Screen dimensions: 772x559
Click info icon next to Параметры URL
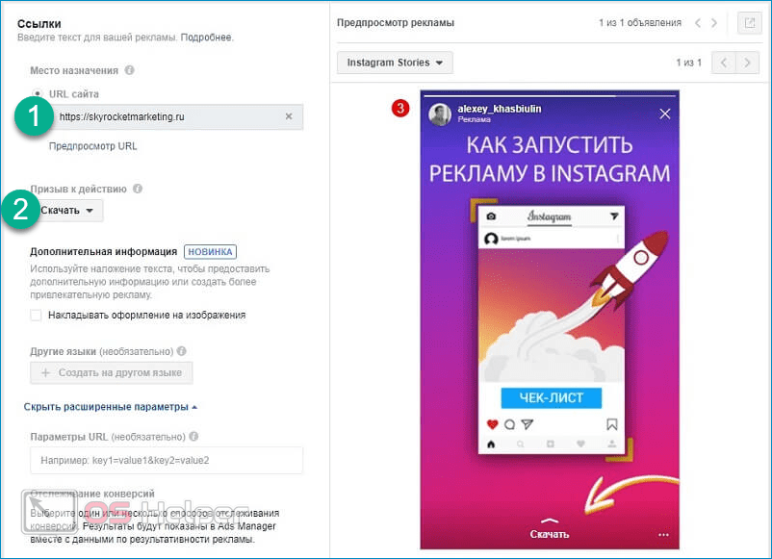[x=194, y=436]
